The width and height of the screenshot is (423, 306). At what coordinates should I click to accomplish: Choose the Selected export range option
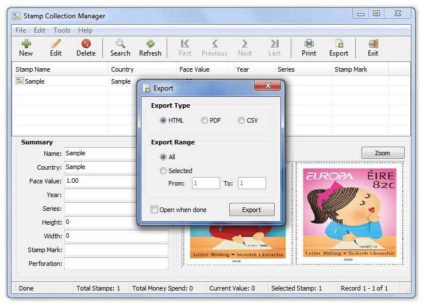pos(163,171)
